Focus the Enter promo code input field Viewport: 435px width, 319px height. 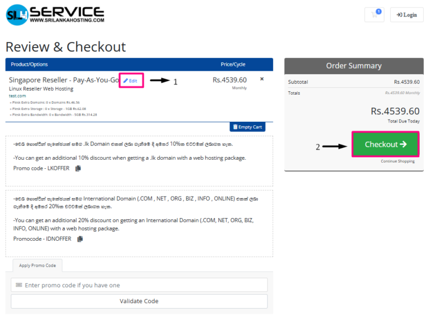click(139, 285)
